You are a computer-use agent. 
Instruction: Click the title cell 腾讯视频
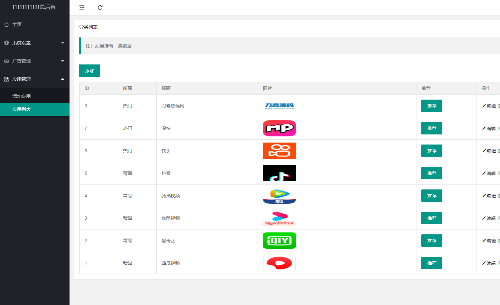171,196
